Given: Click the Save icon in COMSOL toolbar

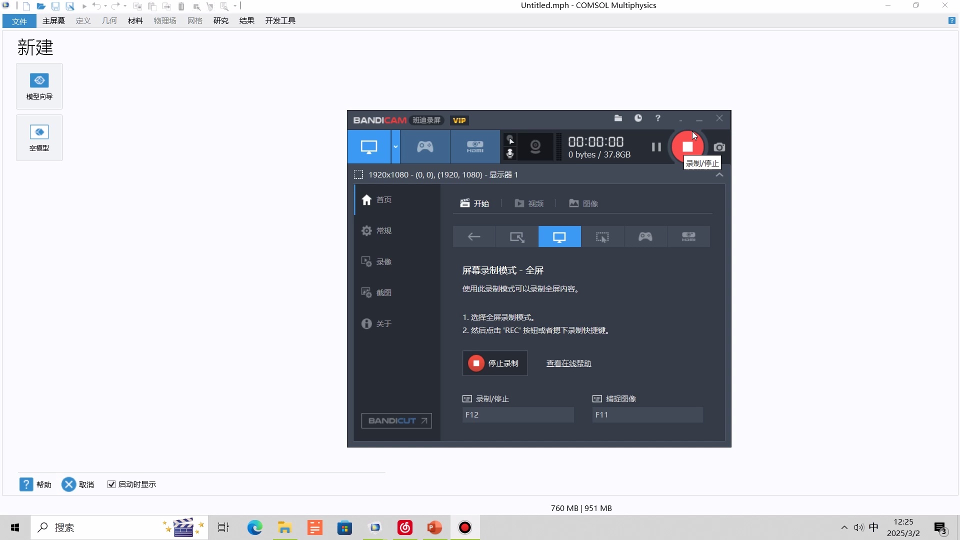Looking at the screenshot, I should click(55, 6).
